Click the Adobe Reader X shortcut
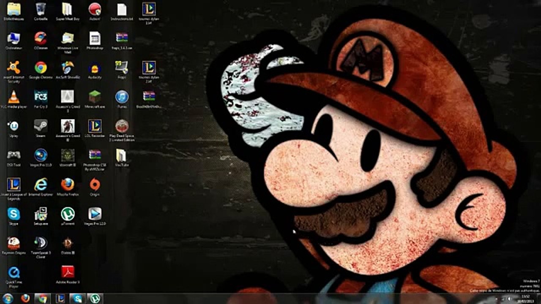541x304 pixels. (x=68, y=272)
